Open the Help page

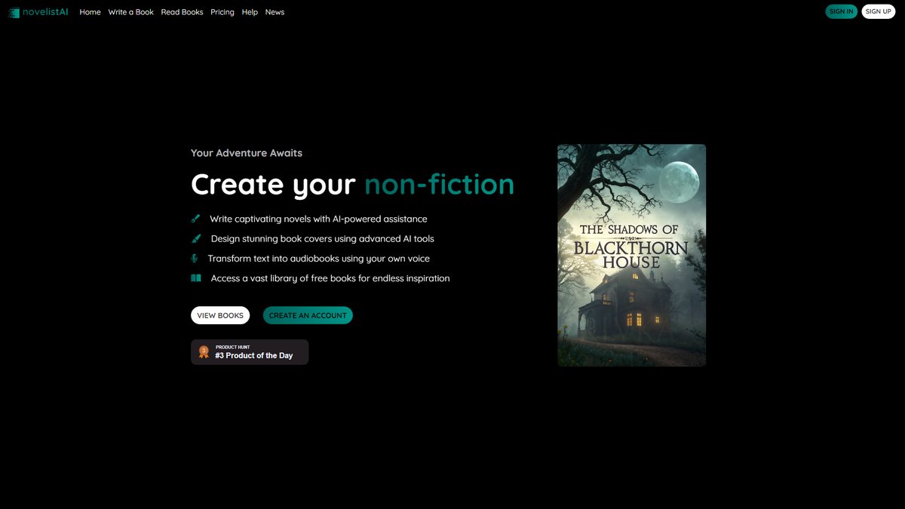[x=250, y=12]
